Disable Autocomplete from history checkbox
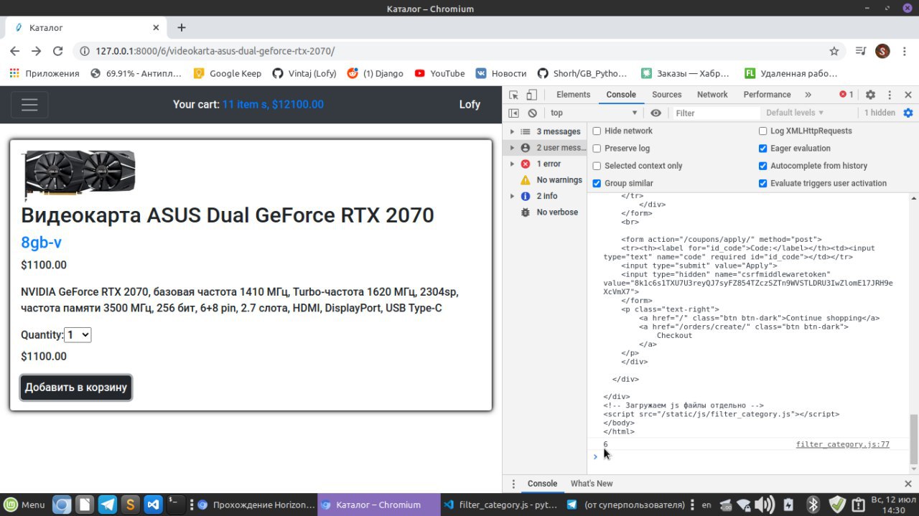The image size is (919, 516). click(x=763, y=166)
